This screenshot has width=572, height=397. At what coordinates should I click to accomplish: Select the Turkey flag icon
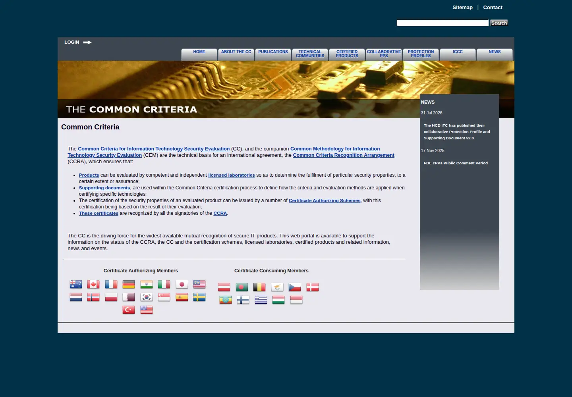[129, 310]
